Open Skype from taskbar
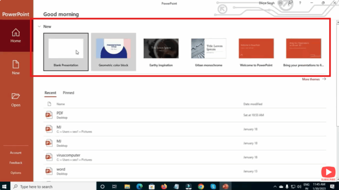This screenshot has width=339, height=190. coord(213,187)
